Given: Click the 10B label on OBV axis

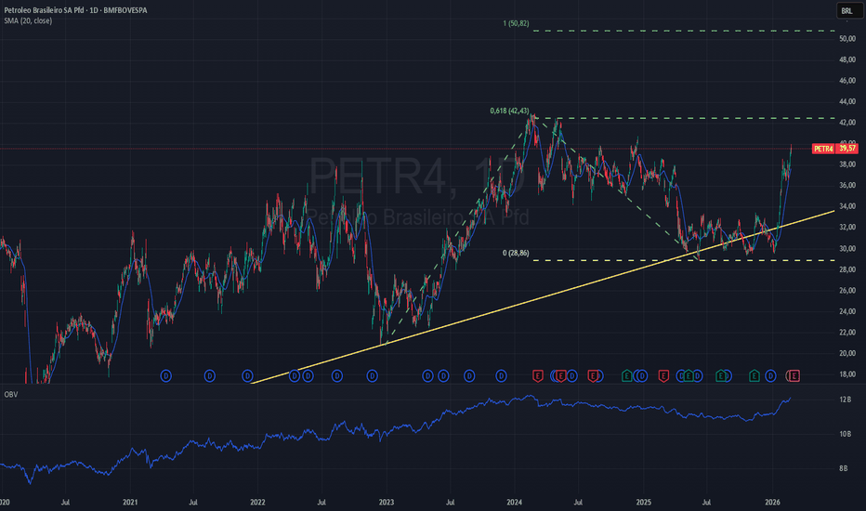Looking at the screenshot, I should (x=845, y=434).
